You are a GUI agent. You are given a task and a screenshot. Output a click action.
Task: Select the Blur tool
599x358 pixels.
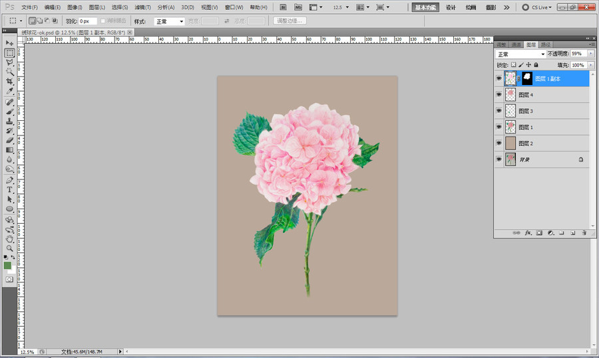pyautogui.click(x=9, y=159)
